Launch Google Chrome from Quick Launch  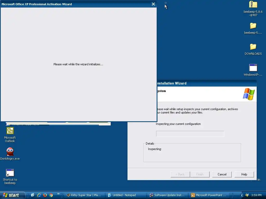pyautogui.click(x=51, y=195)
